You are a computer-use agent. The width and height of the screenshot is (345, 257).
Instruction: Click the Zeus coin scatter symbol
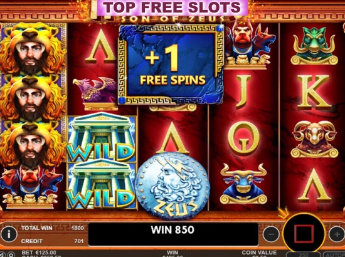(x=172, y=186)
